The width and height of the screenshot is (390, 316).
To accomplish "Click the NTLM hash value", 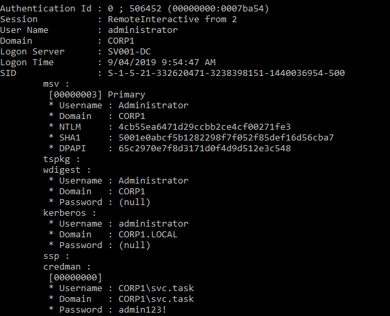I will (x=205, y=127).
